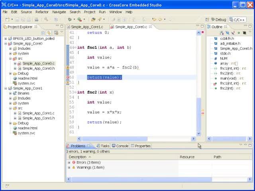Expand Includes under Simple_App_Core0
The width and height of the screenshot is (255, 191).
10,49
